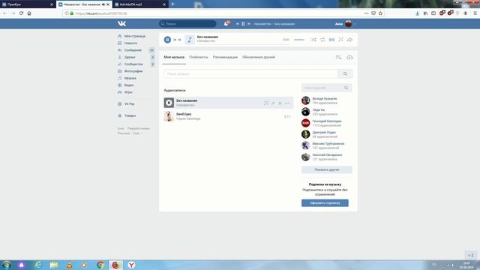This screenshot has height=270, width=480.
Task: Expand the Ещё footer menu in sidebar
Action: (x=137, y=133)
